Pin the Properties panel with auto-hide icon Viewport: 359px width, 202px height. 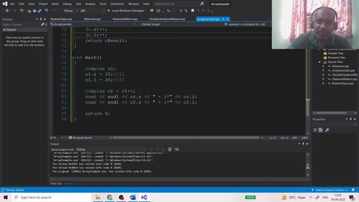tap(351, 119)
